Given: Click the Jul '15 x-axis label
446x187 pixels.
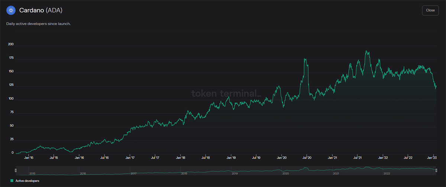Looking at the screenshot, I should 54,158.
